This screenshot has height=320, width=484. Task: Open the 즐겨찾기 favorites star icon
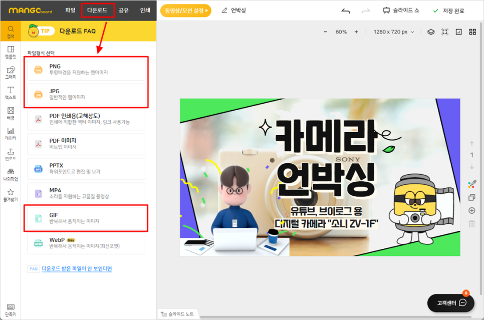(11, 195)
